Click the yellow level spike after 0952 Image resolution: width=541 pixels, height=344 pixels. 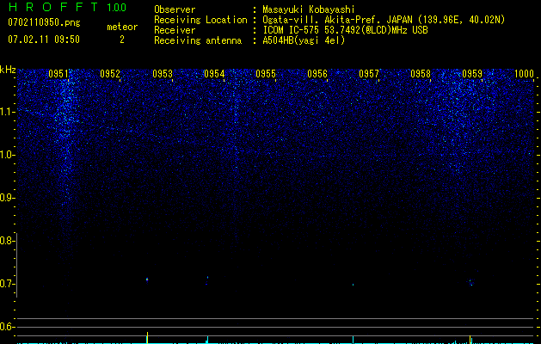[147, 337]
